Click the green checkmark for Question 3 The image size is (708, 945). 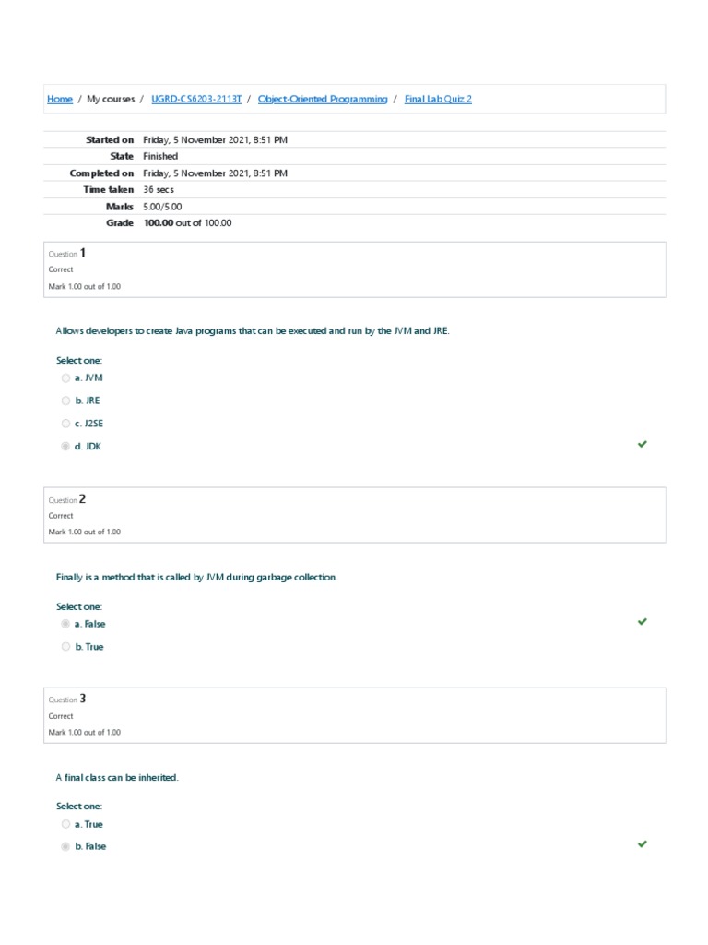(643, 843)
